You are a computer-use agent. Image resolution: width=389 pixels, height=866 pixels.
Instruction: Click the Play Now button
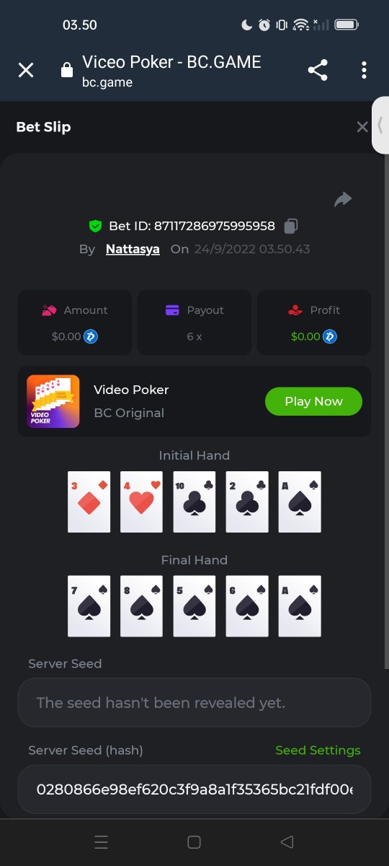pos(313,401)
